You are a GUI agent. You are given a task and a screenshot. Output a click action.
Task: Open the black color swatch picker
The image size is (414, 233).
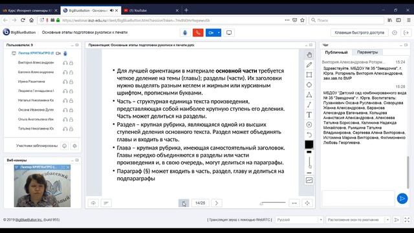309,144
